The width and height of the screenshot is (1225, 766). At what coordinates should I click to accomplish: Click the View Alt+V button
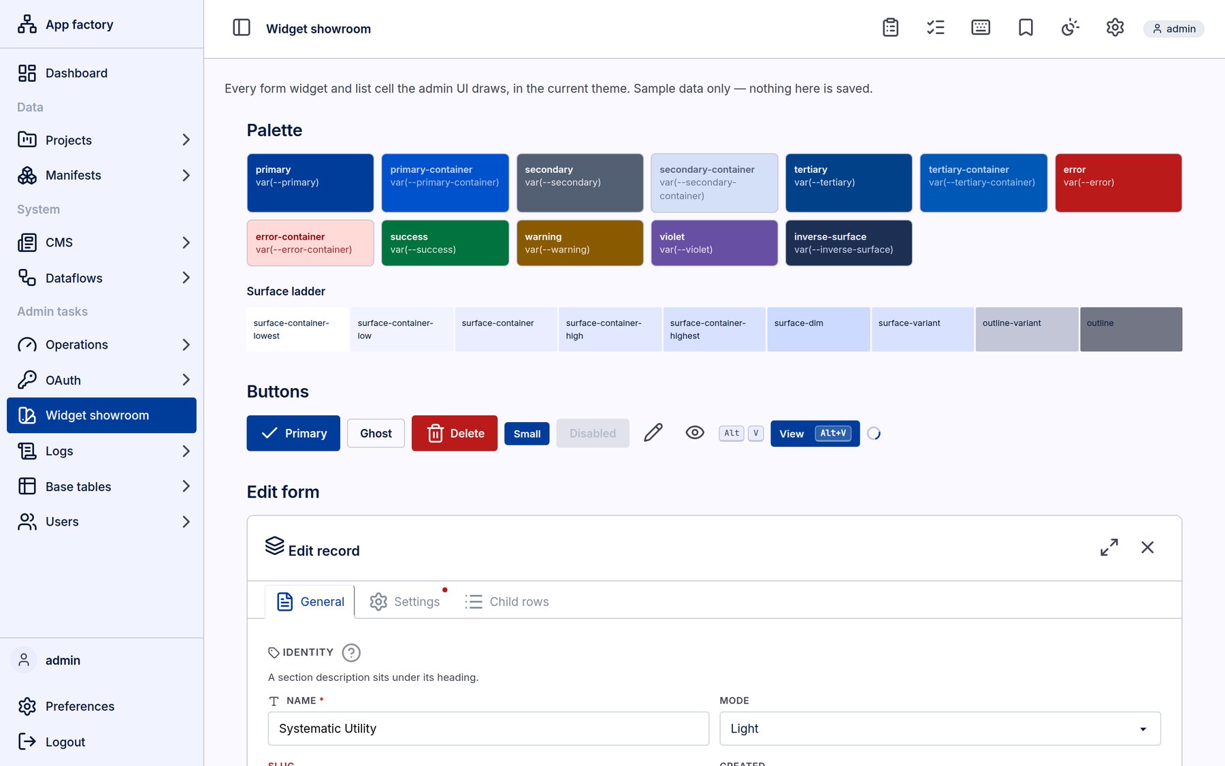815,433
